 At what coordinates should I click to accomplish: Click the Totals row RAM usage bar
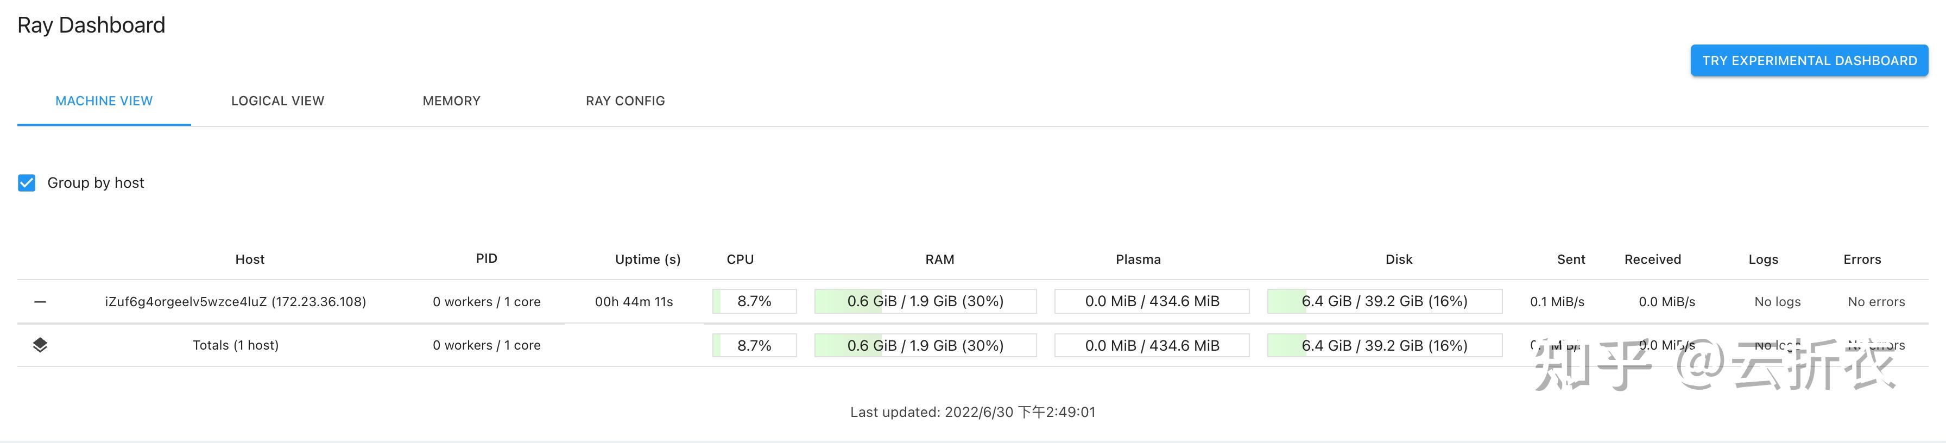coord(925,345)
